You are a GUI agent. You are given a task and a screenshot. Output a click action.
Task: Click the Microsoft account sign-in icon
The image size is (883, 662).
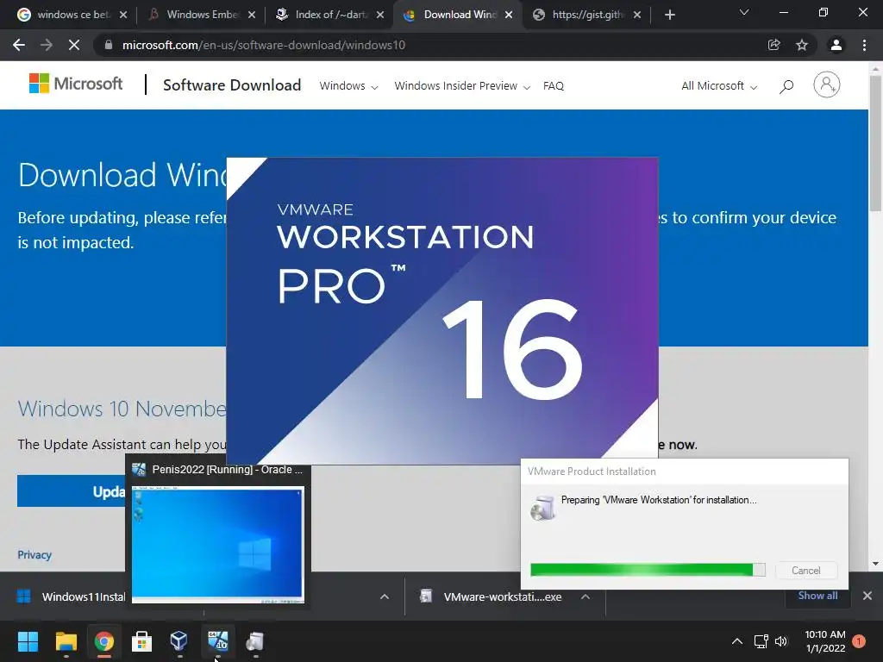click(827, 85)
